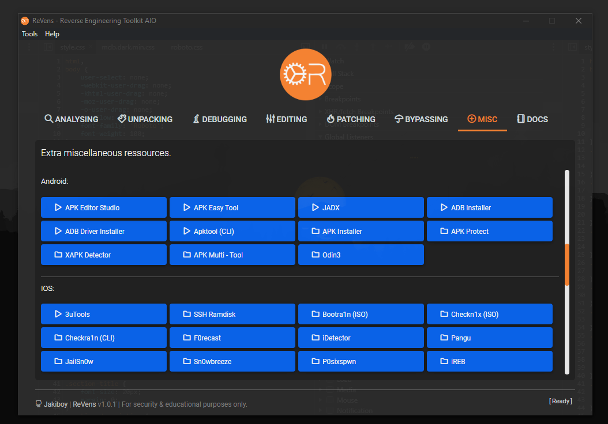This screenshot has width=608, height=424.
Task: Open Sn0wbreeze folder
Action: pyautogui.click(x=232, y=361)
